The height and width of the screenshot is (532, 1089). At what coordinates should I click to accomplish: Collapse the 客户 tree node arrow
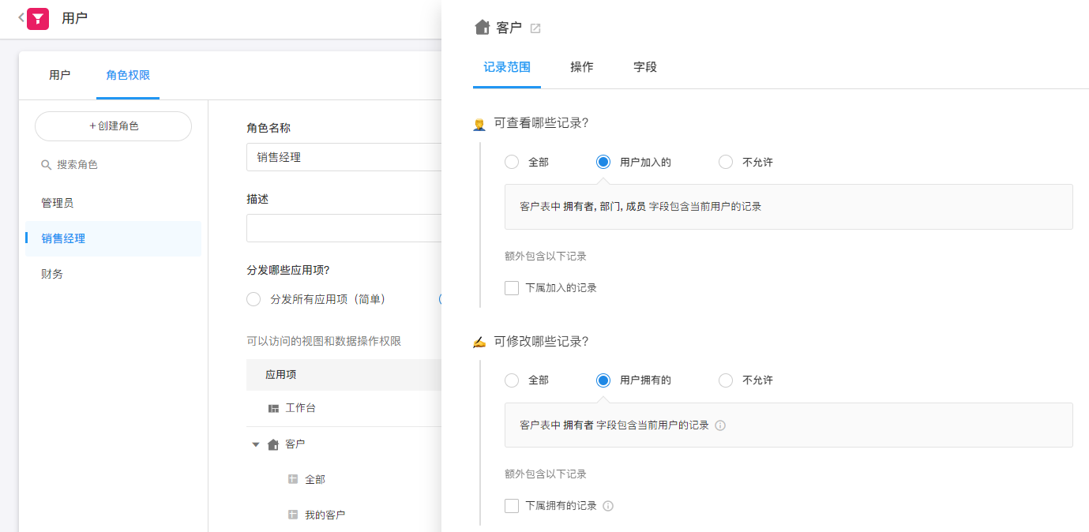click(255, 444)
